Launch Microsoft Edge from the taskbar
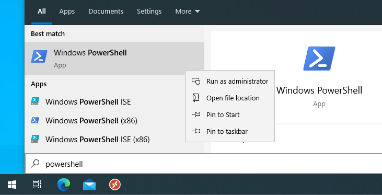This screenshot has height=195, width=382. (x=64, y=185)
